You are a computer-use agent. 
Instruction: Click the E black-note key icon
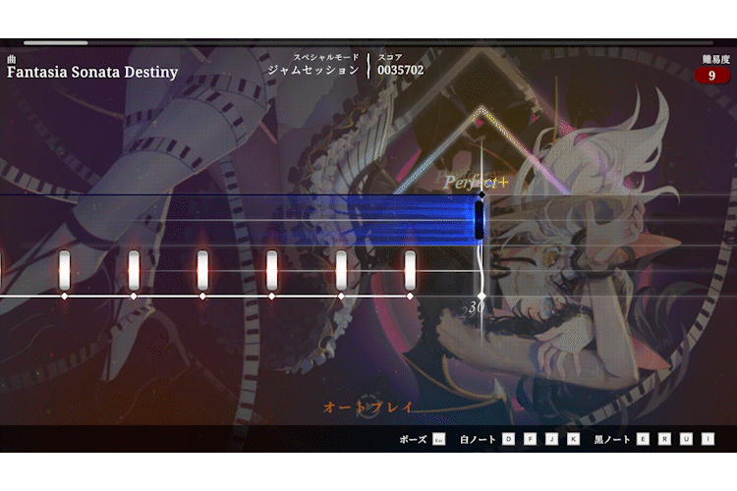pyautogui.click(x=643, y=439)
